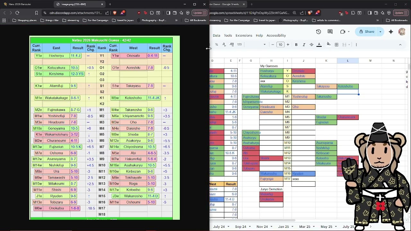
Task: Expand the video call options dropdown
Action: click(x=349, y=32)
